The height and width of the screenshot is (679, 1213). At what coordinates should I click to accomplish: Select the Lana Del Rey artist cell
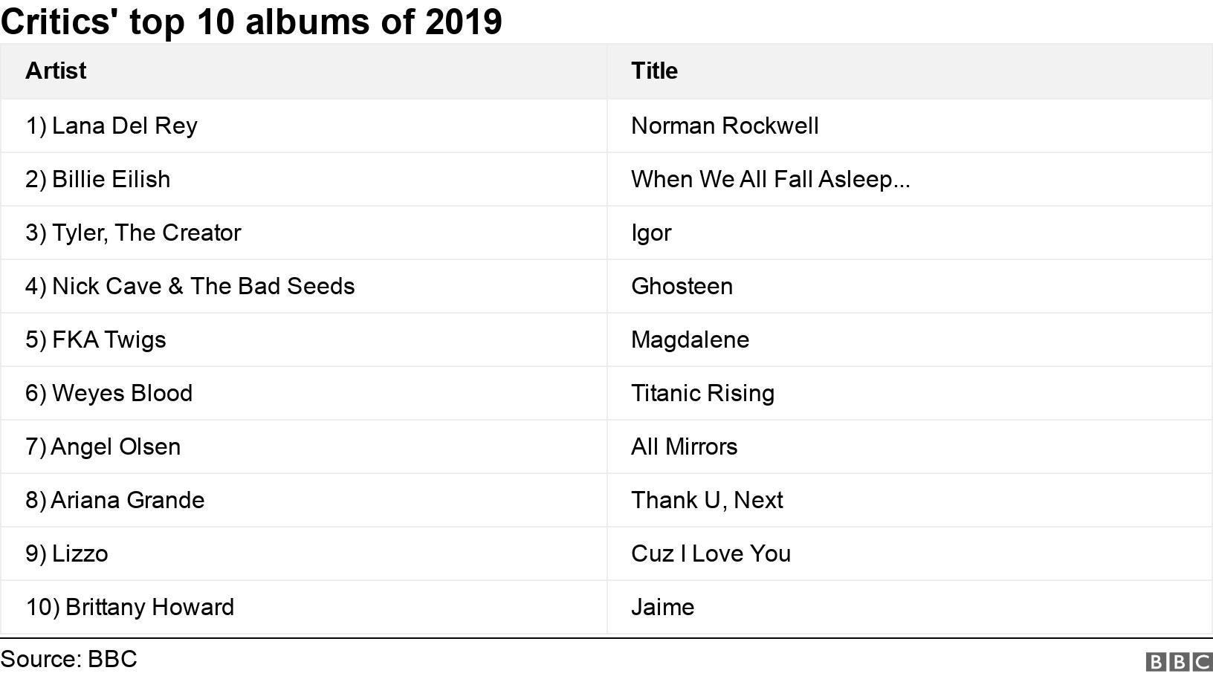(x=111, y=126)
